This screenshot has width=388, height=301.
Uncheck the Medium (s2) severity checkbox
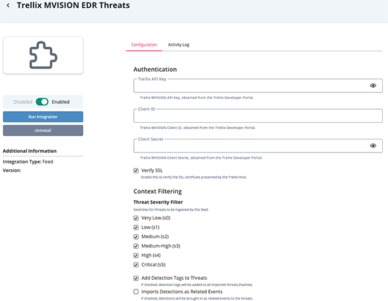pos(136,237)
